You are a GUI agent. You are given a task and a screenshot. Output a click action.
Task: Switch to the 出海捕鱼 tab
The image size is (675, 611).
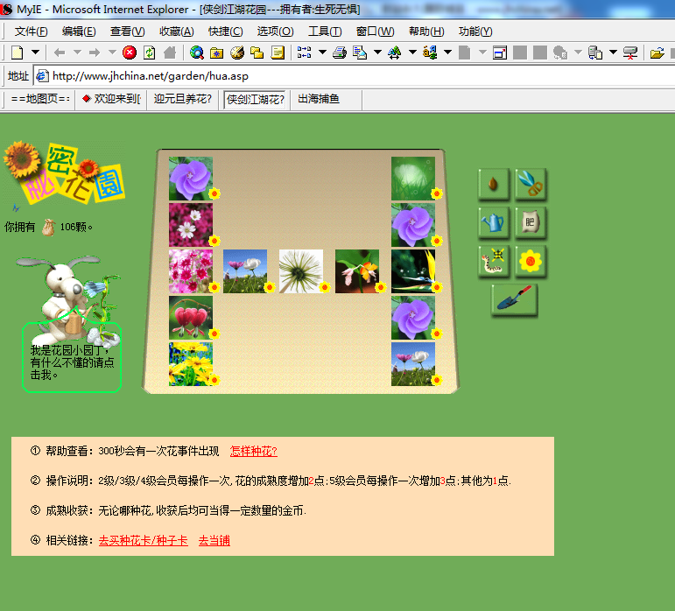click(x=327, y=99)
